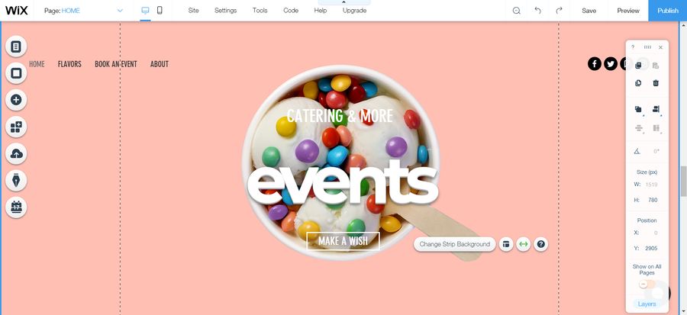The image size is (687, 315).
Task: Click the Publish button
Action: (x=668, y=11)
